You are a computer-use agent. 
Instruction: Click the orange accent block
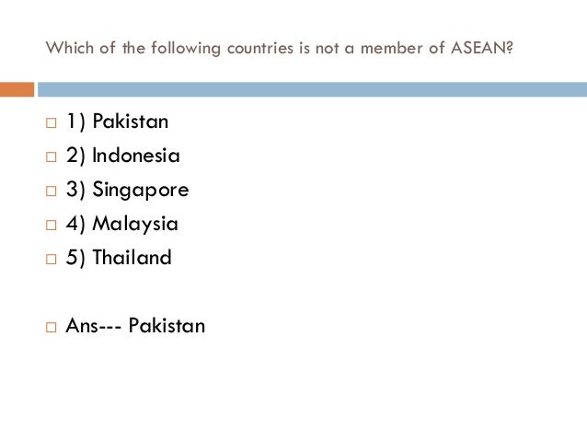tap(17, 89)
